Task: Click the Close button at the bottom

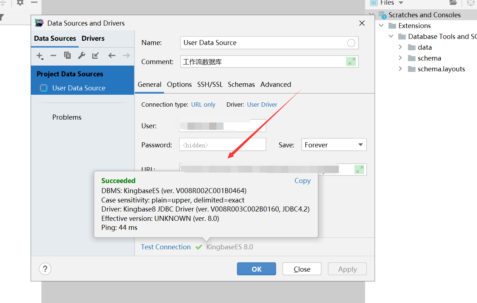Action: pos(302,269)
